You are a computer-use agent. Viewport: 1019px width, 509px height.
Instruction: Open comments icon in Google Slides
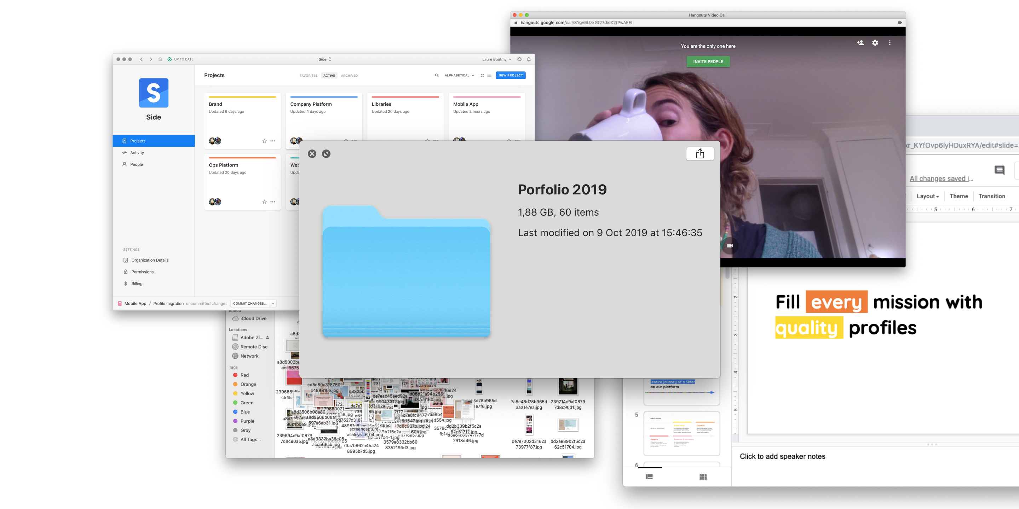click(x=999, y=170)
